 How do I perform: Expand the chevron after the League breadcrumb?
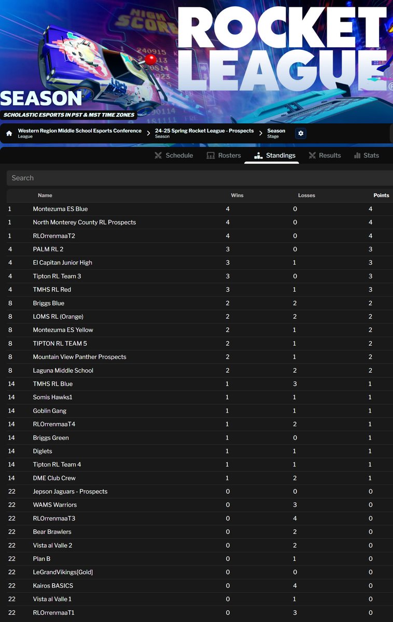148,133
